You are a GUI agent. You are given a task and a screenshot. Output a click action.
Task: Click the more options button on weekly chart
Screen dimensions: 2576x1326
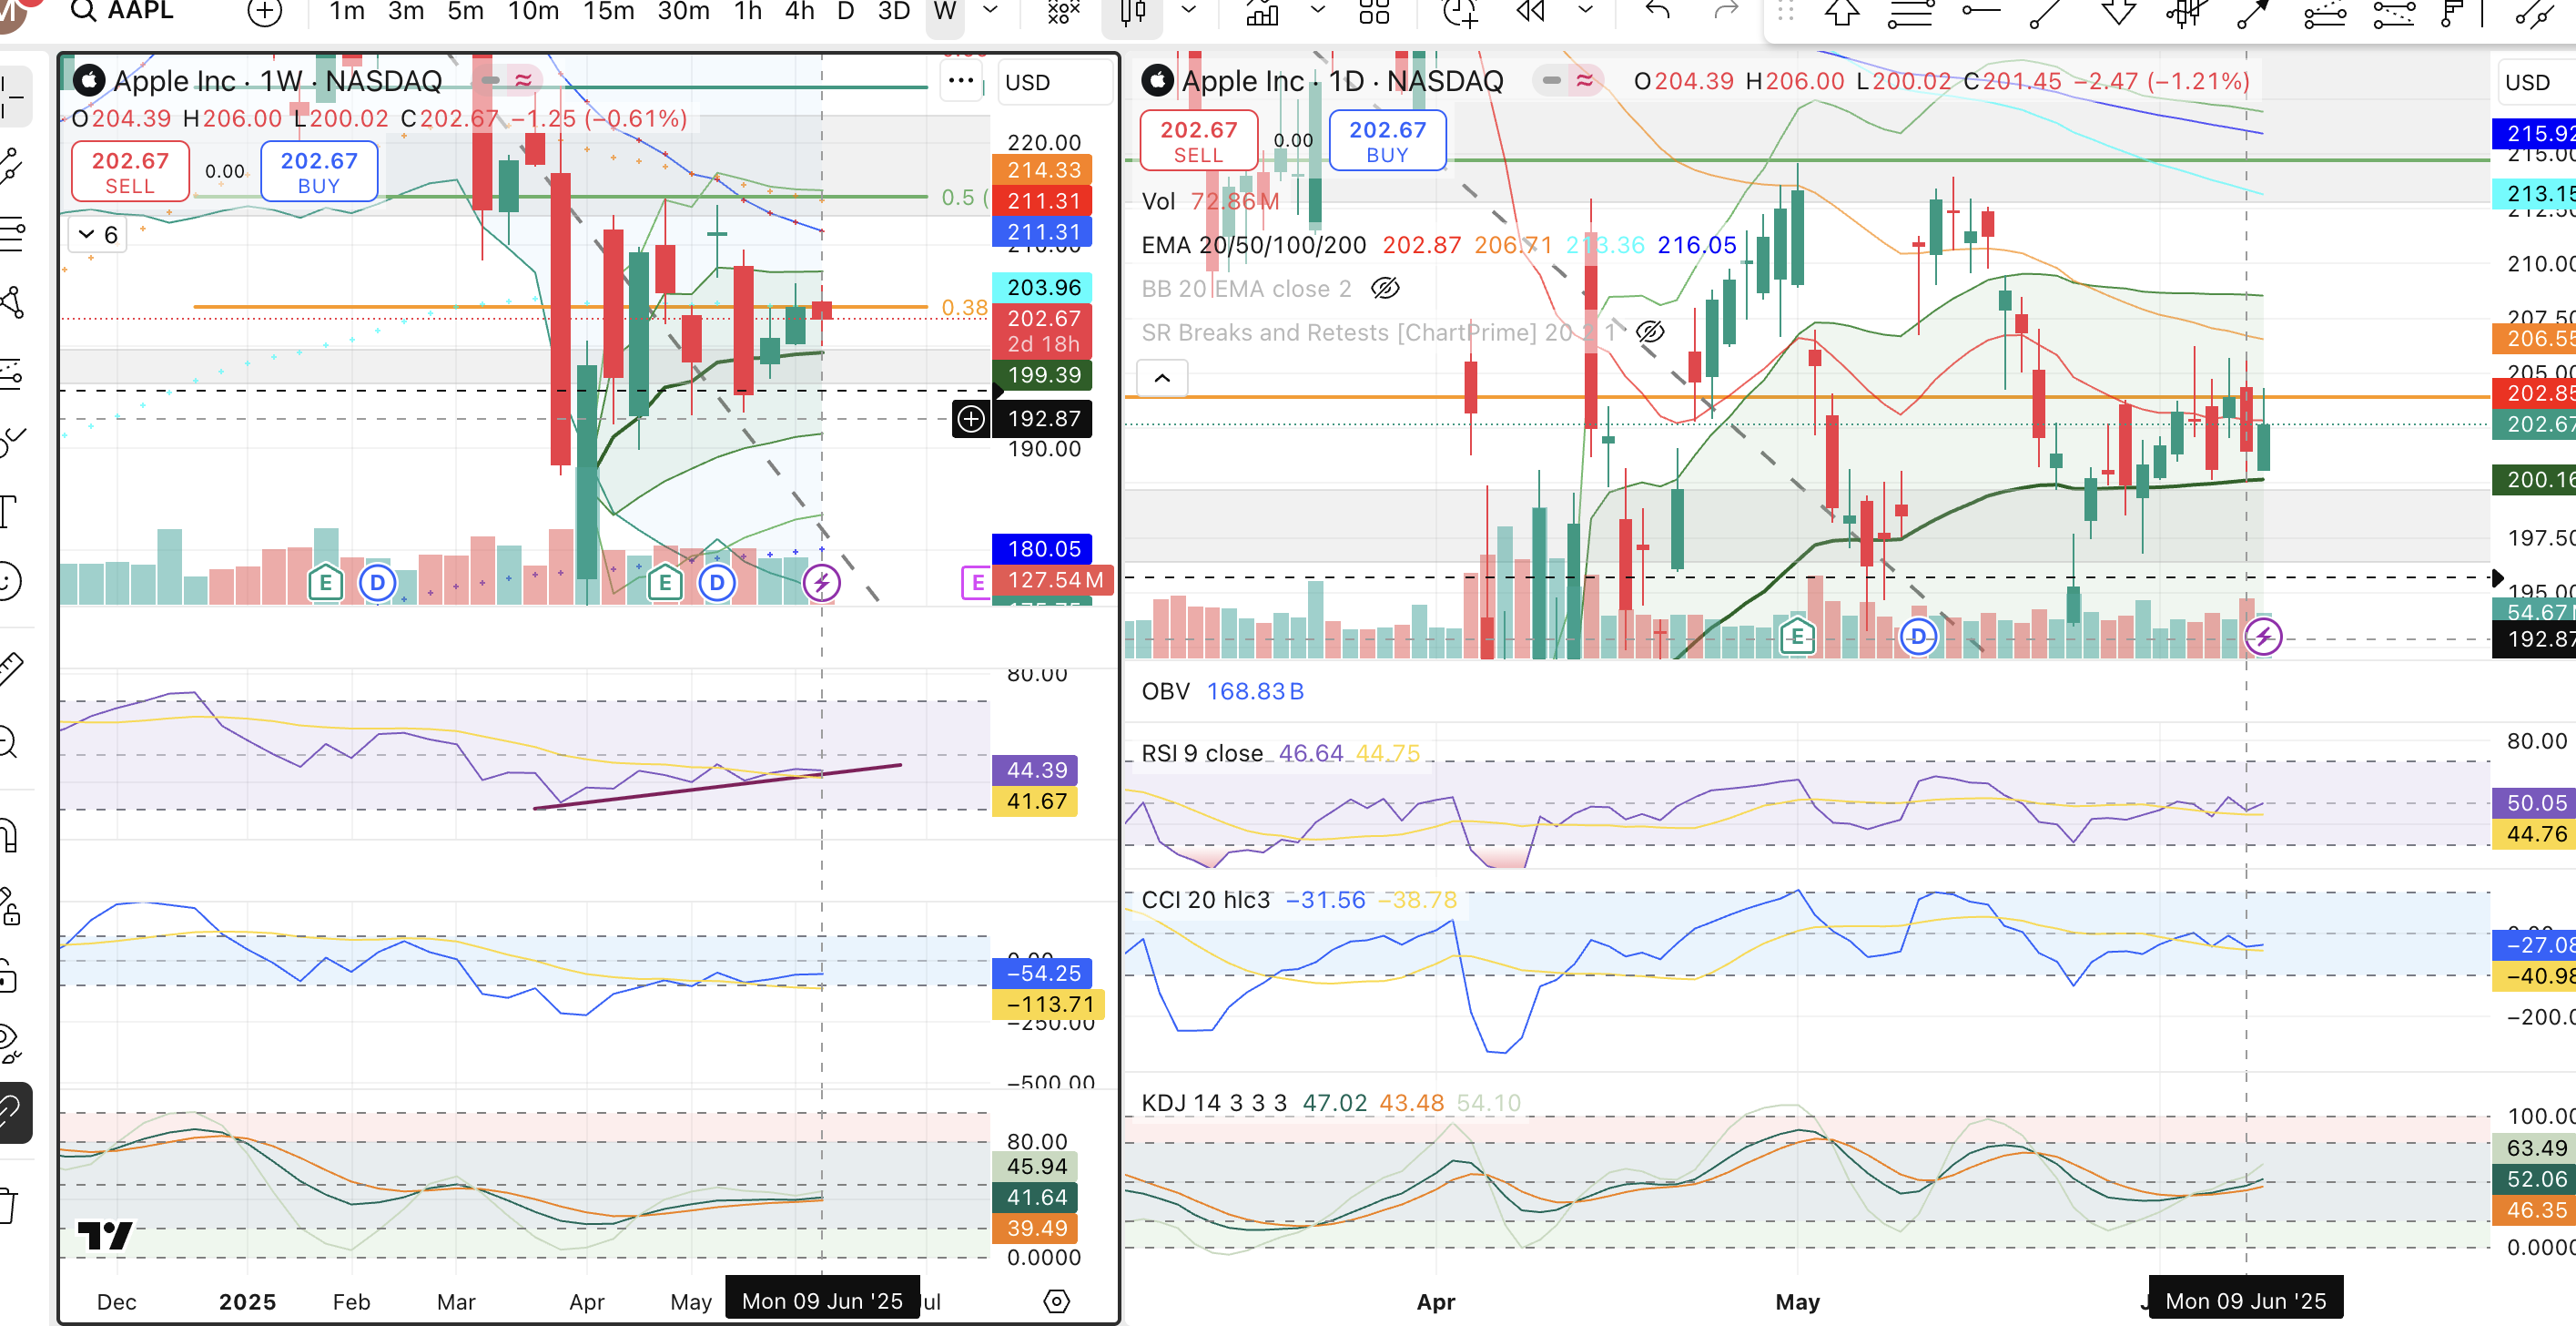tap(961, 81)
